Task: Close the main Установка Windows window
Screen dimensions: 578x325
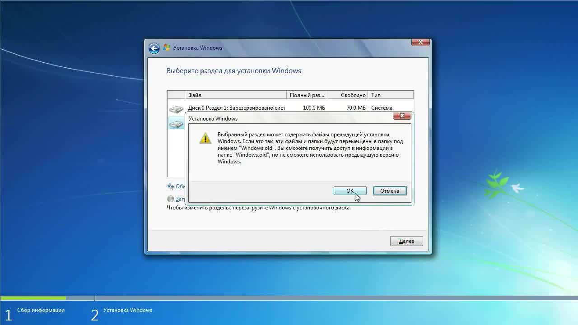Action: tap(420, 42)
